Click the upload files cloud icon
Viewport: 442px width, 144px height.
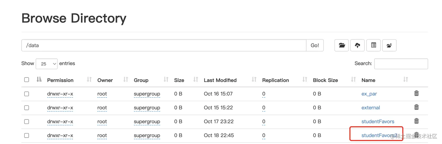pos(357,45)
